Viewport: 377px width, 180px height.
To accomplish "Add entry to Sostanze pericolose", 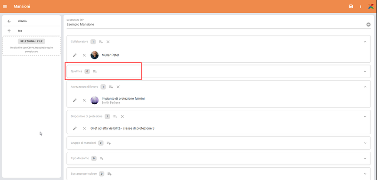I will click(109, 173).
